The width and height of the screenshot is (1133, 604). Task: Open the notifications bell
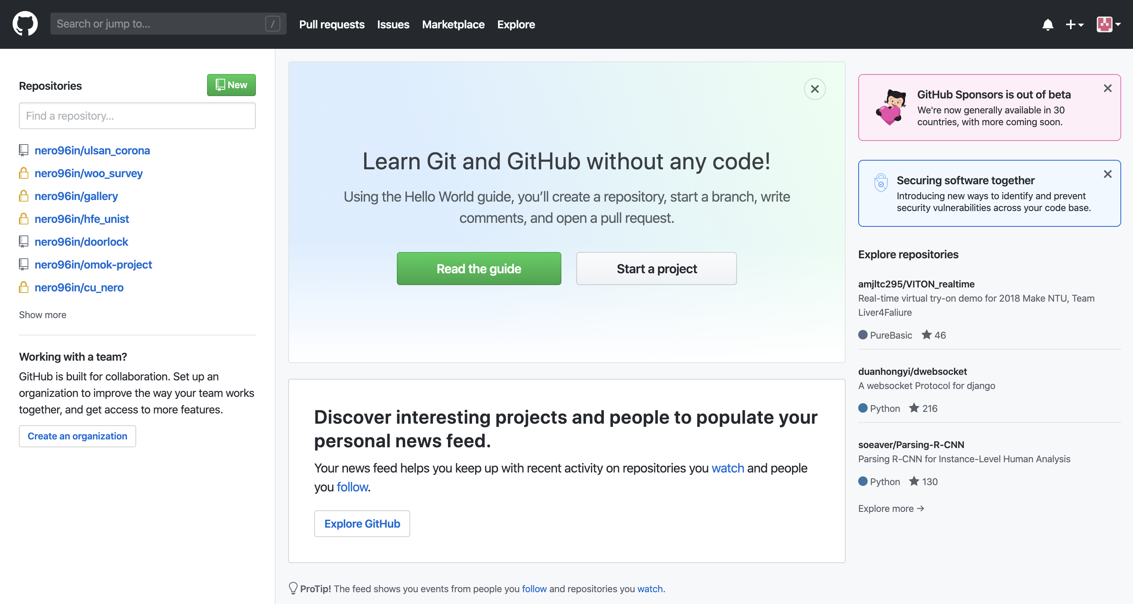point(1048,25)
